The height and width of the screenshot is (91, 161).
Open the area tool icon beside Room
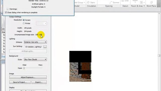(x=141, y=2)
